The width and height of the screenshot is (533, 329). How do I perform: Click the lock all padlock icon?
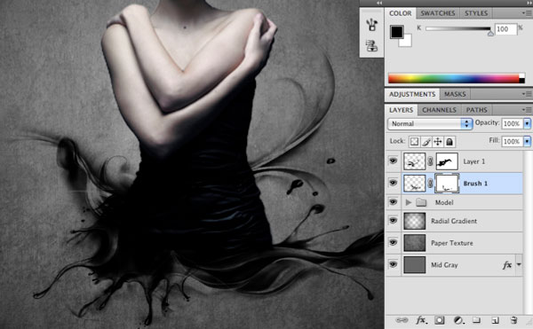click(449, 142)
